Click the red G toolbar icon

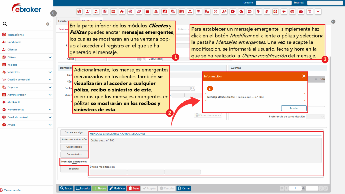[275, 11]
